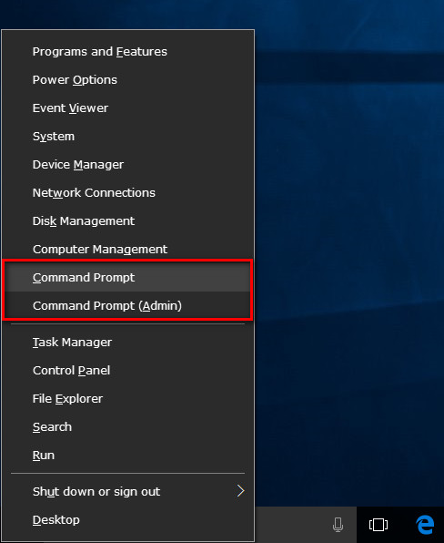444x543 pixels.
Task: Open the highlighted Command Prompt entry
Action: click(x=128, y=277)
